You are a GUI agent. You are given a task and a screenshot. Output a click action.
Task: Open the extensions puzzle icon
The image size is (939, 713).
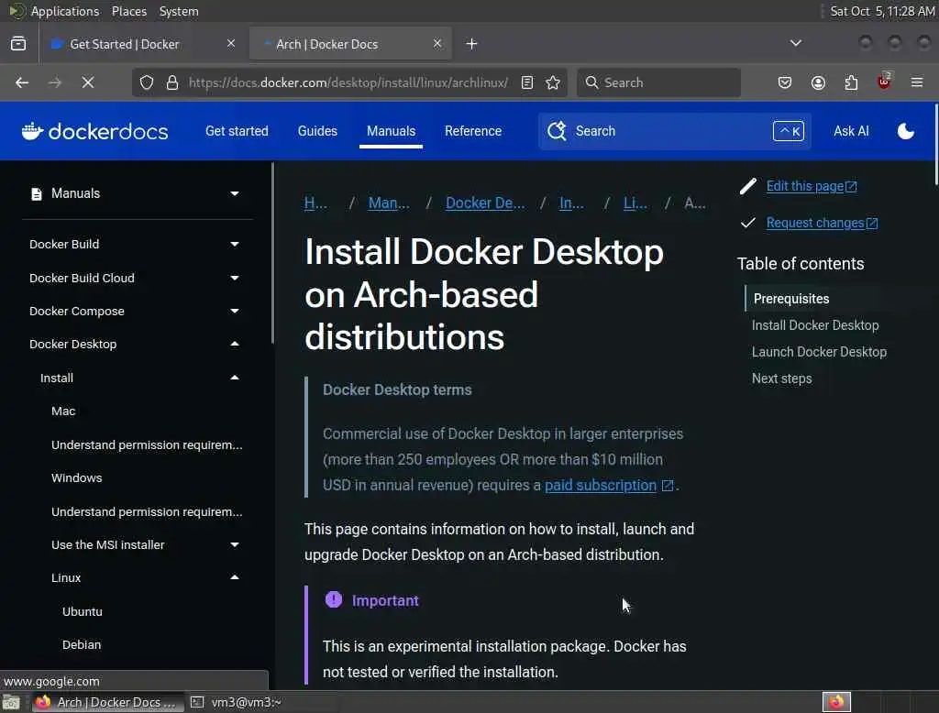(x=851, y=82)
